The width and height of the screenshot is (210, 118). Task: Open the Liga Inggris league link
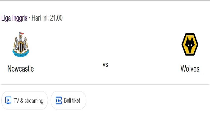pos(14,18)
